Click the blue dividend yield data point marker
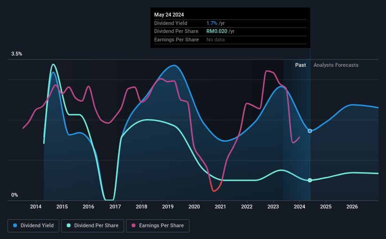 click(x=310, y=131)
